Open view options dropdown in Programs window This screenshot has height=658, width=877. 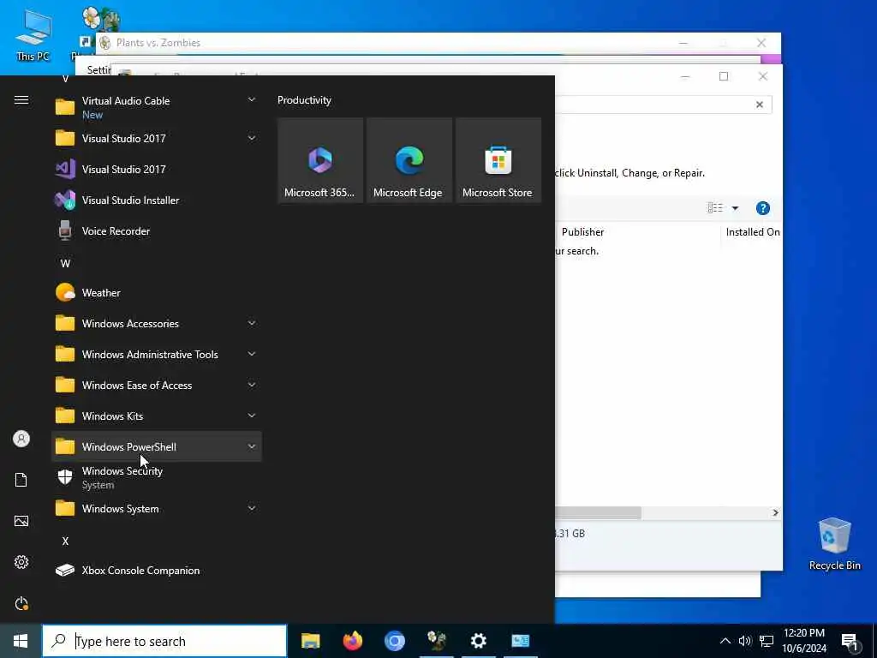(735, 208)
